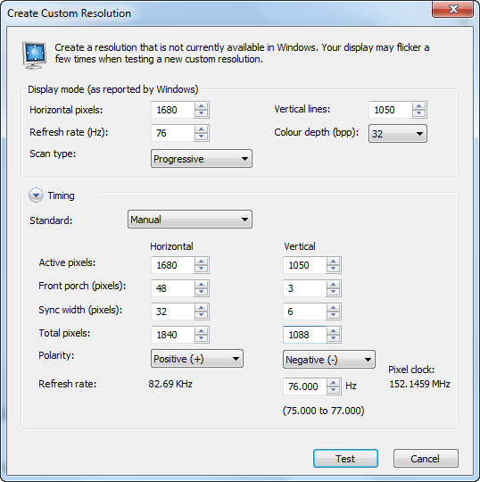This screenshot has width=480, height=482.
Task: Increase vertical Total pixels value
Action: [x=334, y=331]
